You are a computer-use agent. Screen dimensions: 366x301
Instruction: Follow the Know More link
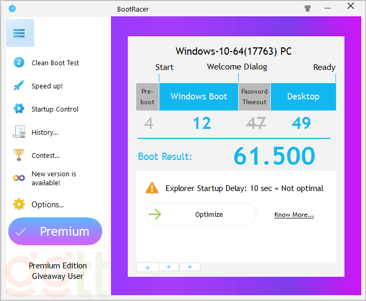[x=294, y=215]
